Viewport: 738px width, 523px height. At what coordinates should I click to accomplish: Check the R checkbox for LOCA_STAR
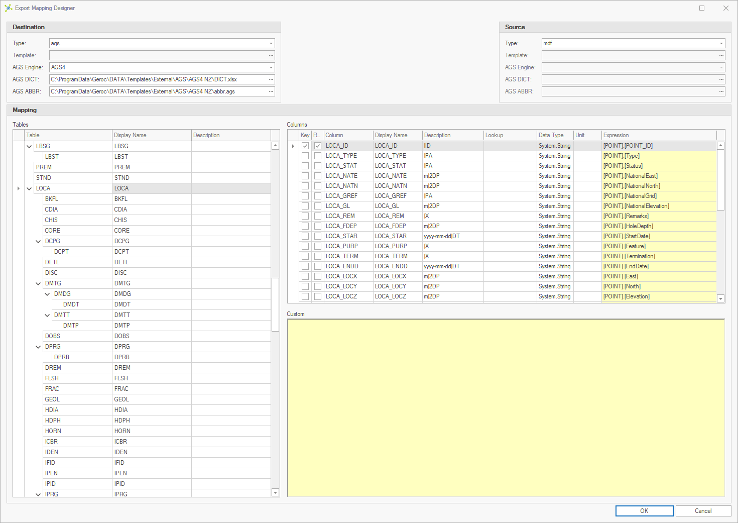pos(318,236)
